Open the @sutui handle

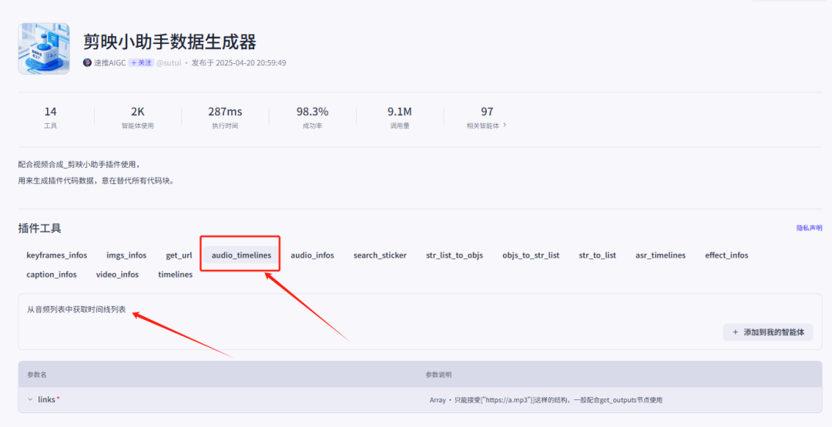(169, 62)
